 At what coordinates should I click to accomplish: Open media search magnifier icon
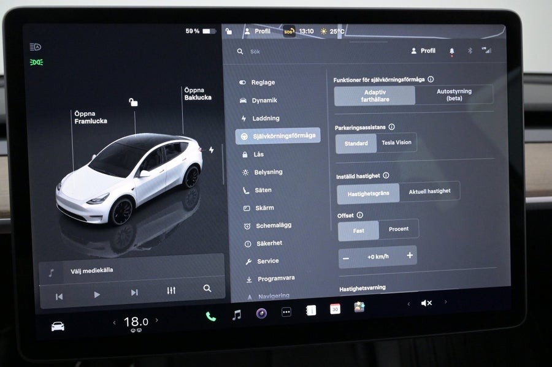(x=207, y=289)
